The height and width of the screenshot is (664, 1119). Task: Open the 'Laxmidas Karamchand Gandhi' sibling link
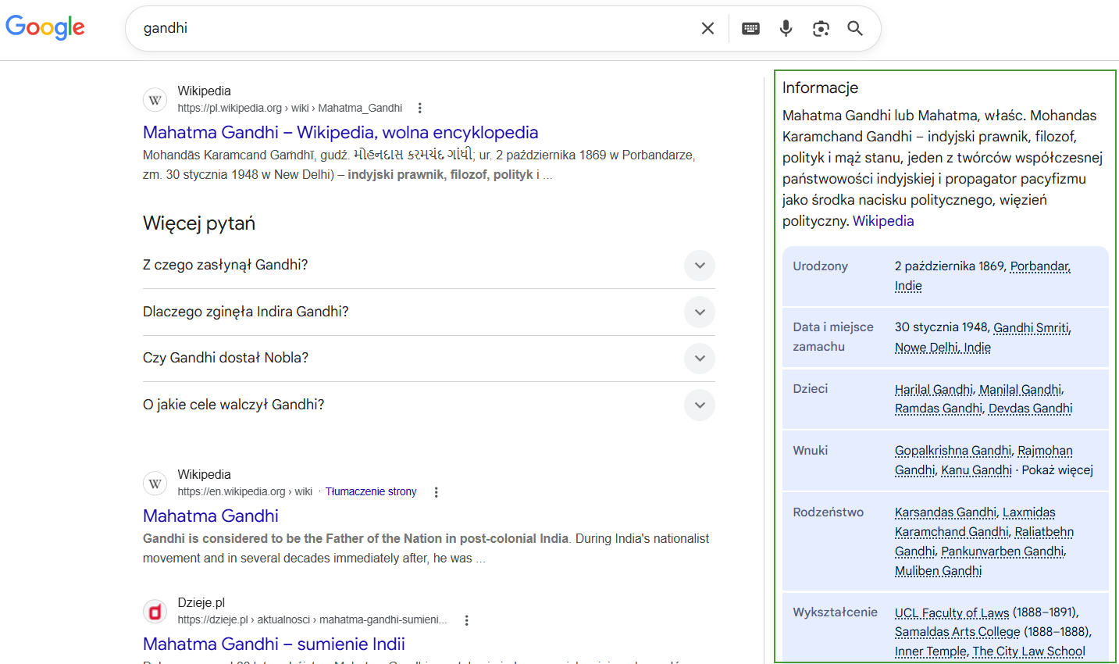coord(975,522)
